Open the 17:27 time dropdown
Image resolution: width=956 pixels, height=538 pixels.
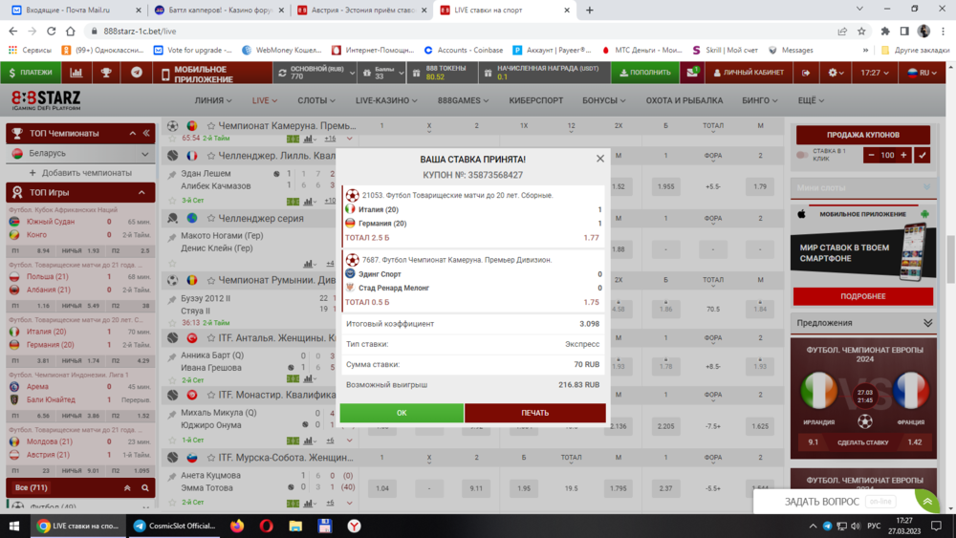pyautogui.click(x=875, y=73)
